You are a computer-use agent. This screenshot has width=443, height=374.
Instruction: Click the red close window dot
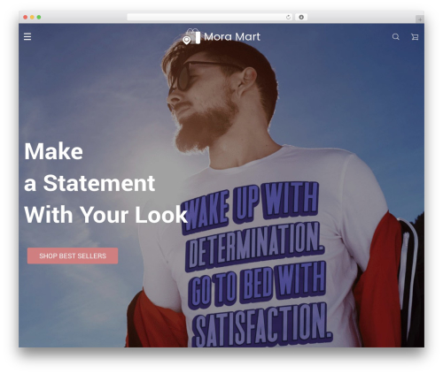tap(26, 18)
